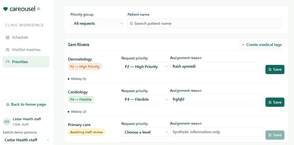This screenshot has width=294, height=145.
Task: Click the house icon in Back to home page
Action: [8, 104]
